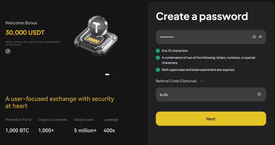Collapse the Referral Code chevron
The width and height of the screenshot is (275, 145).
202,81
